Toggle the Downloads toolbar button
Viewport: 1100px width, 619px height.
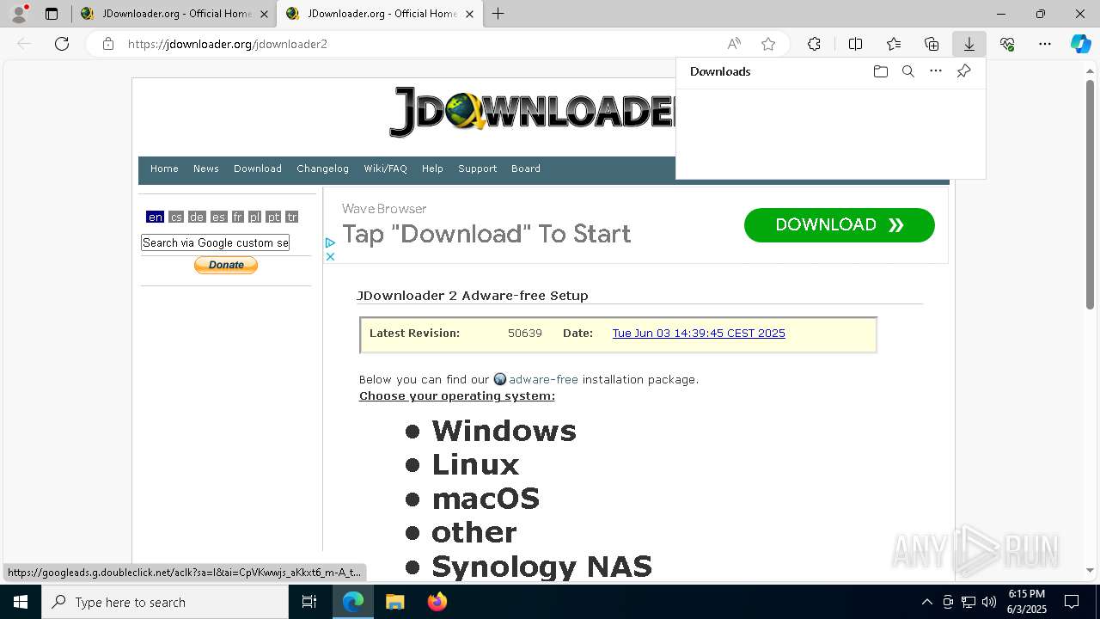coord(969,44)
